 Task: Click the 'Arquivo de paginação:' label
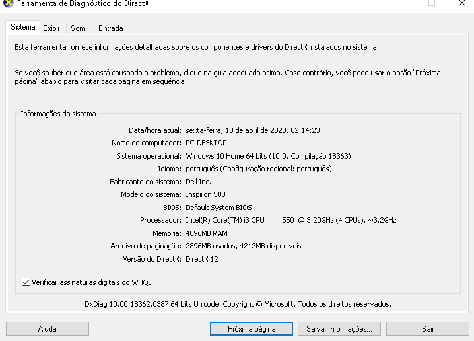pos(146,246)
